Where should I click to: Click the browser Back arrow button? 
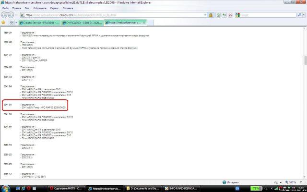(4, 15)
